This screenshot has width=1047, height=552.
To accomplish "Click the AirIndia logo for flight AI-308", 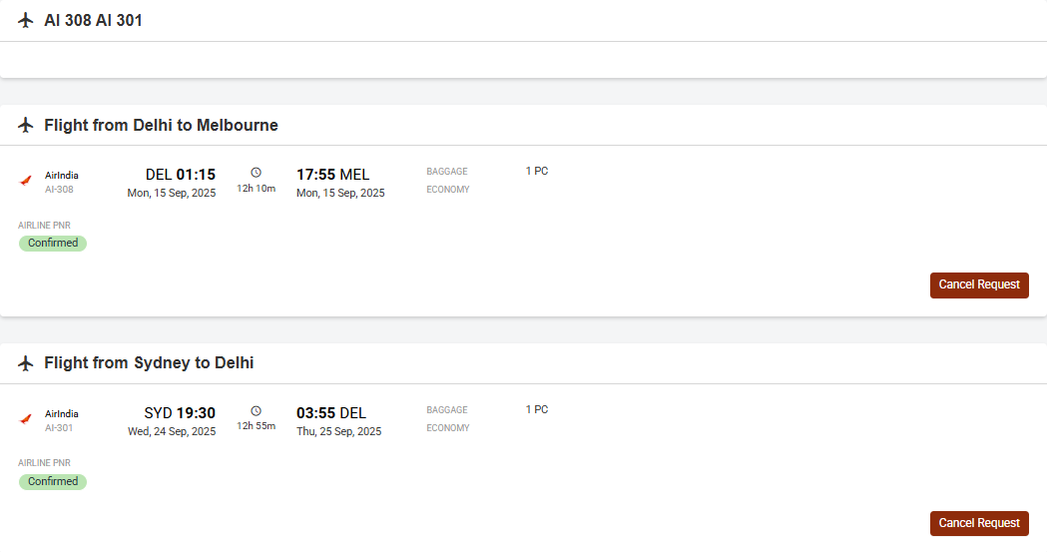I will pos(25,181).
